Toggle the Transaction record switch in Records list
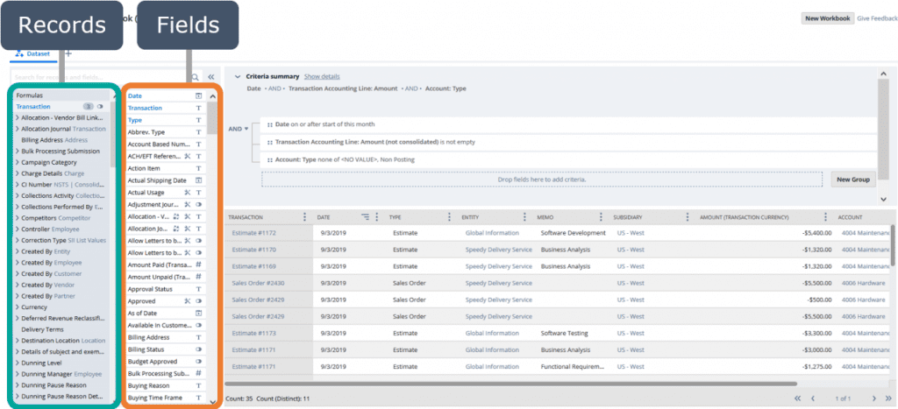 102,107
